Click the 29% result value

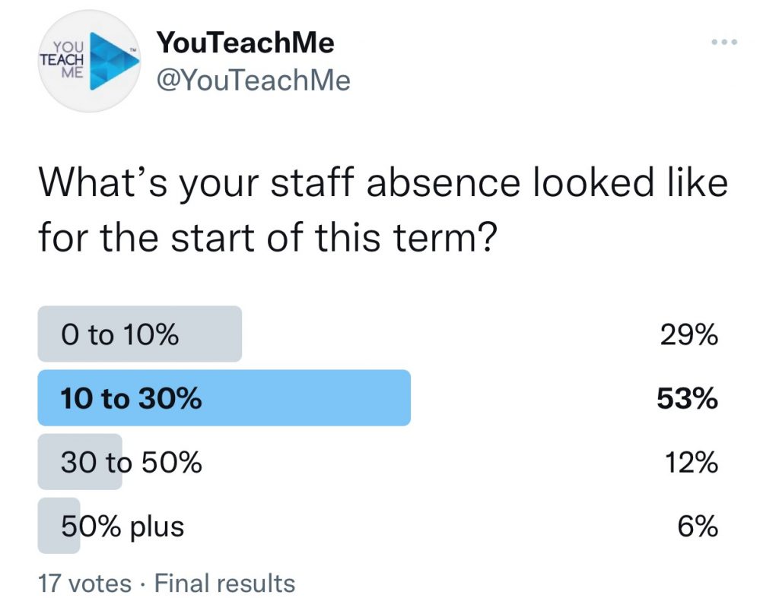point(688,334)
